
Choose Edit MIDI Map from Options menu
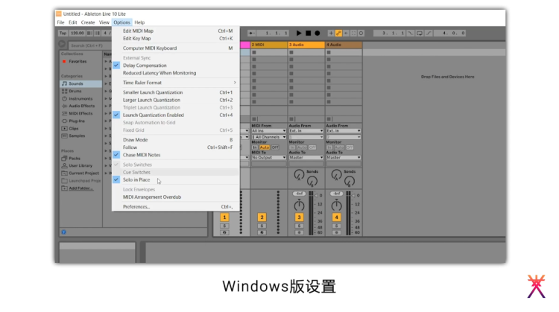point(175,31)
